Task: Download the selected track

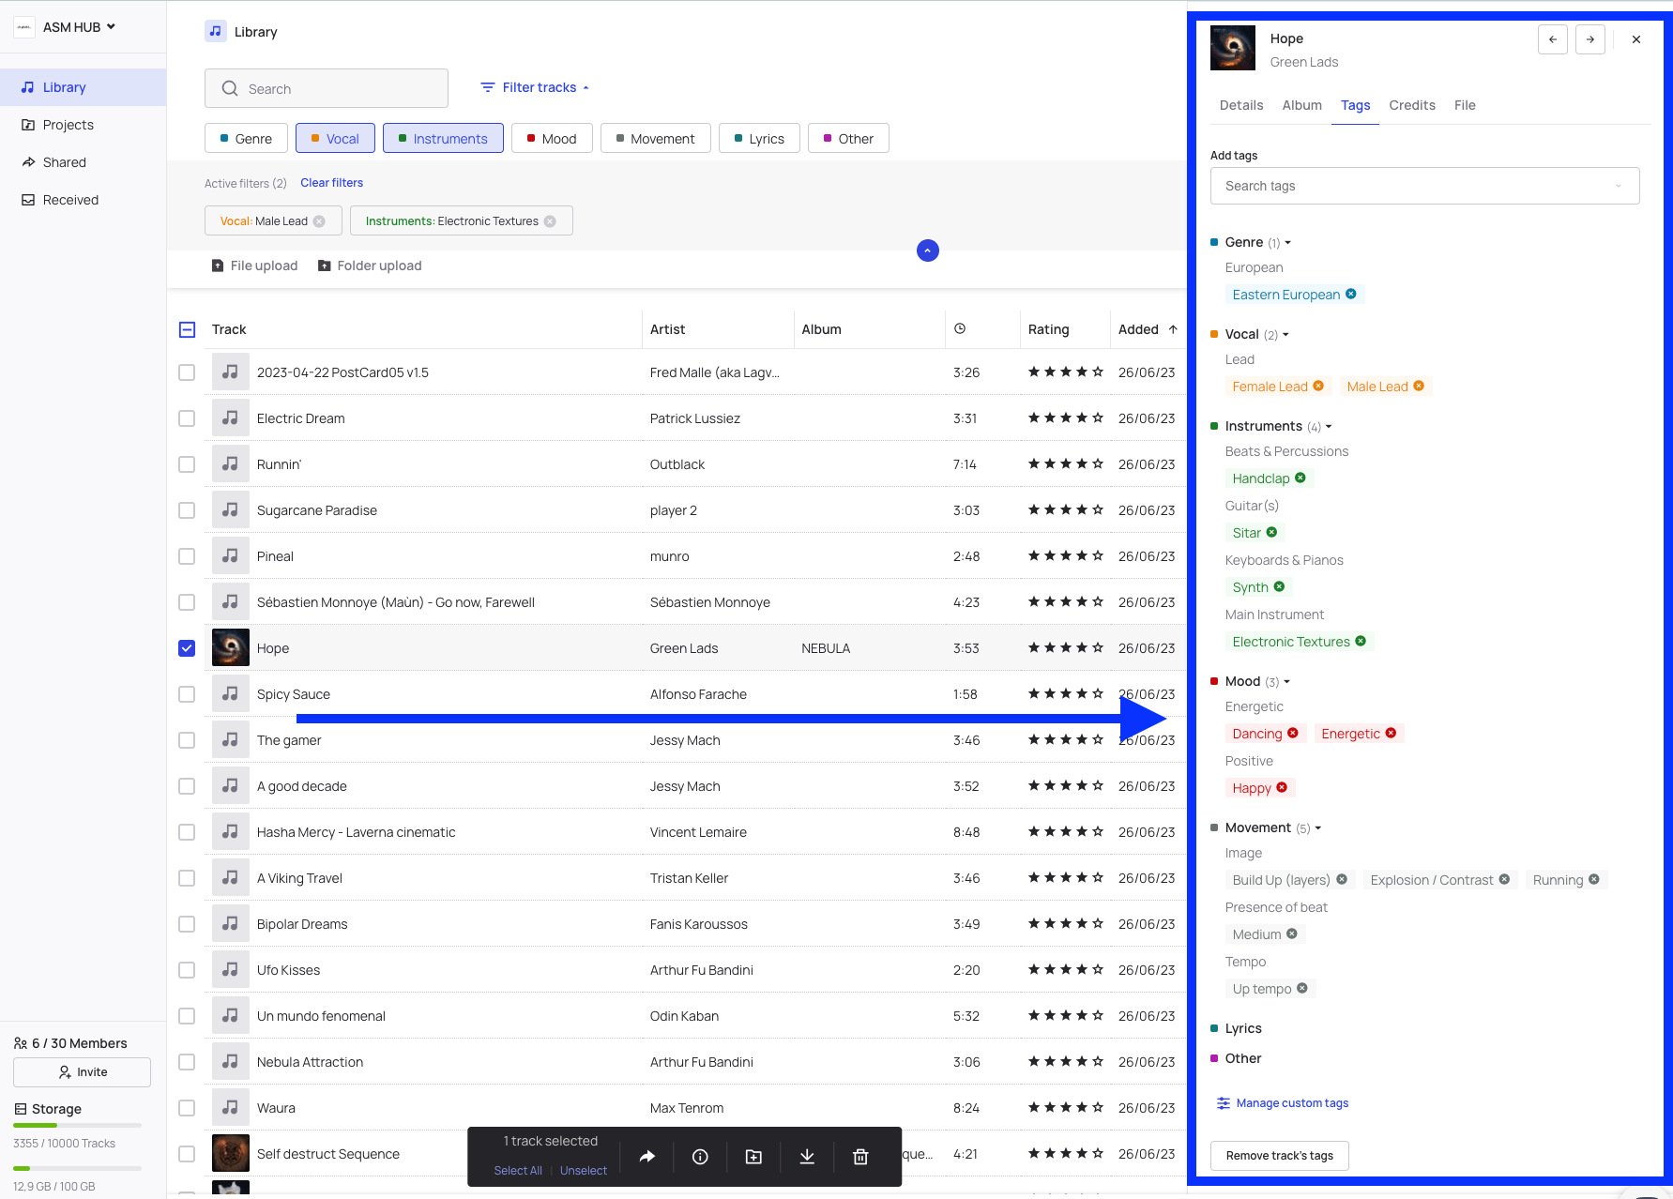Action: click(807, 1157)
